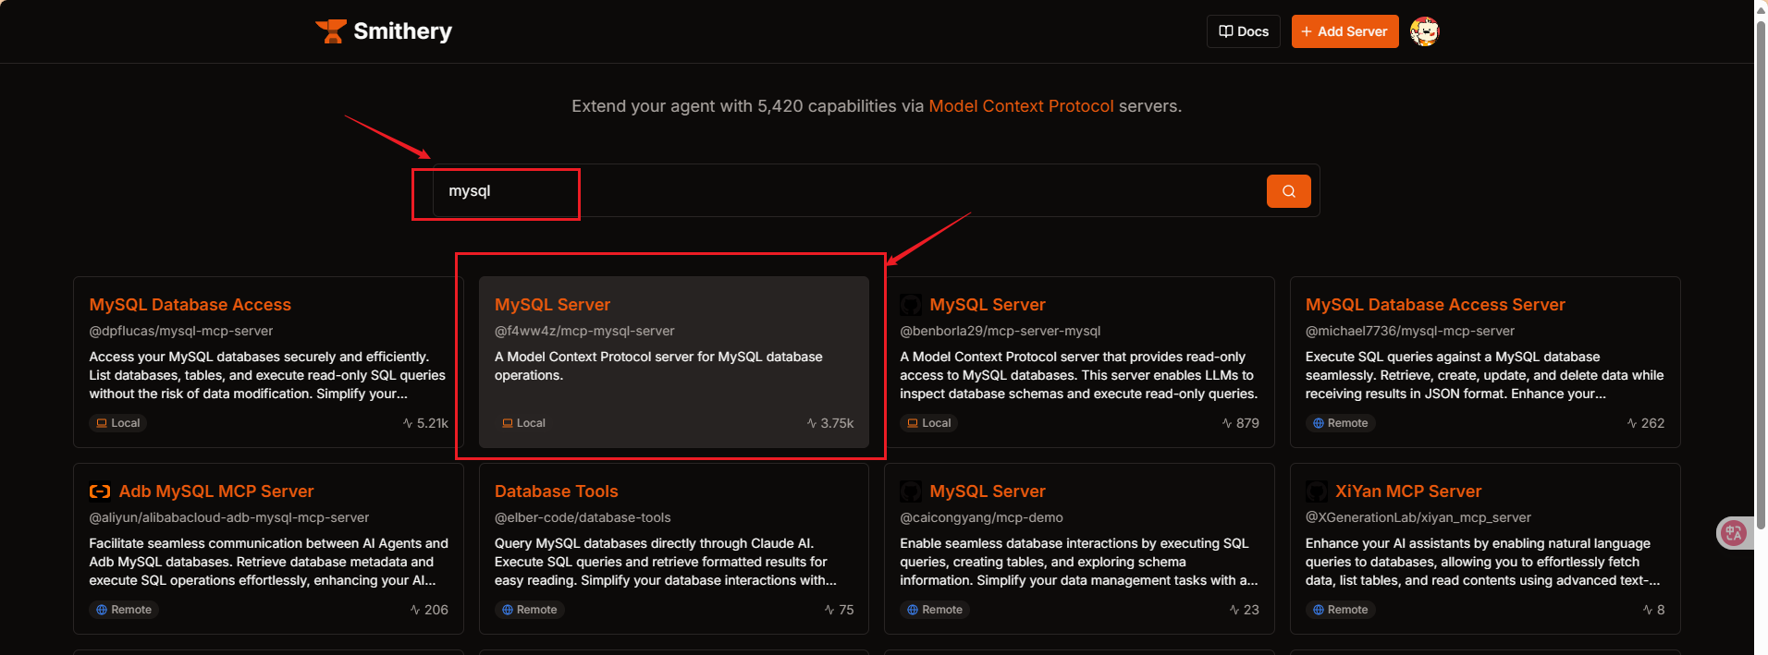
Task: Click the Local badge on benborla29 card
Action: pos(929,423)
